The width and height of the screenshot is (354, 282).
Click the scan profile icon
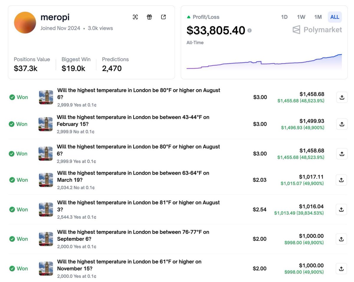click(x=135, y=17)
